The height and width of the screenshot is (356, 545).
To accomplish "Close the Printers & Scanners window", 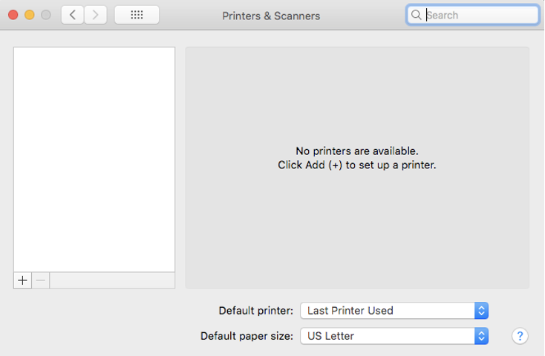I will pos(13,15).
